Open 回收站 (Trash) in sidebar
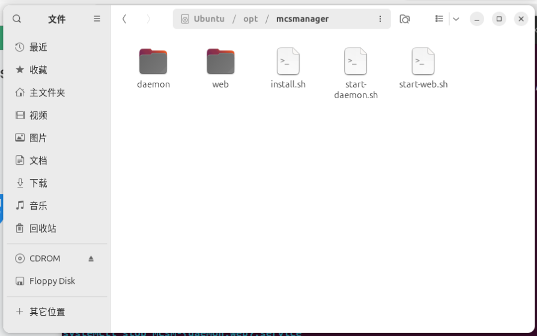 click(x=57, y=228)
